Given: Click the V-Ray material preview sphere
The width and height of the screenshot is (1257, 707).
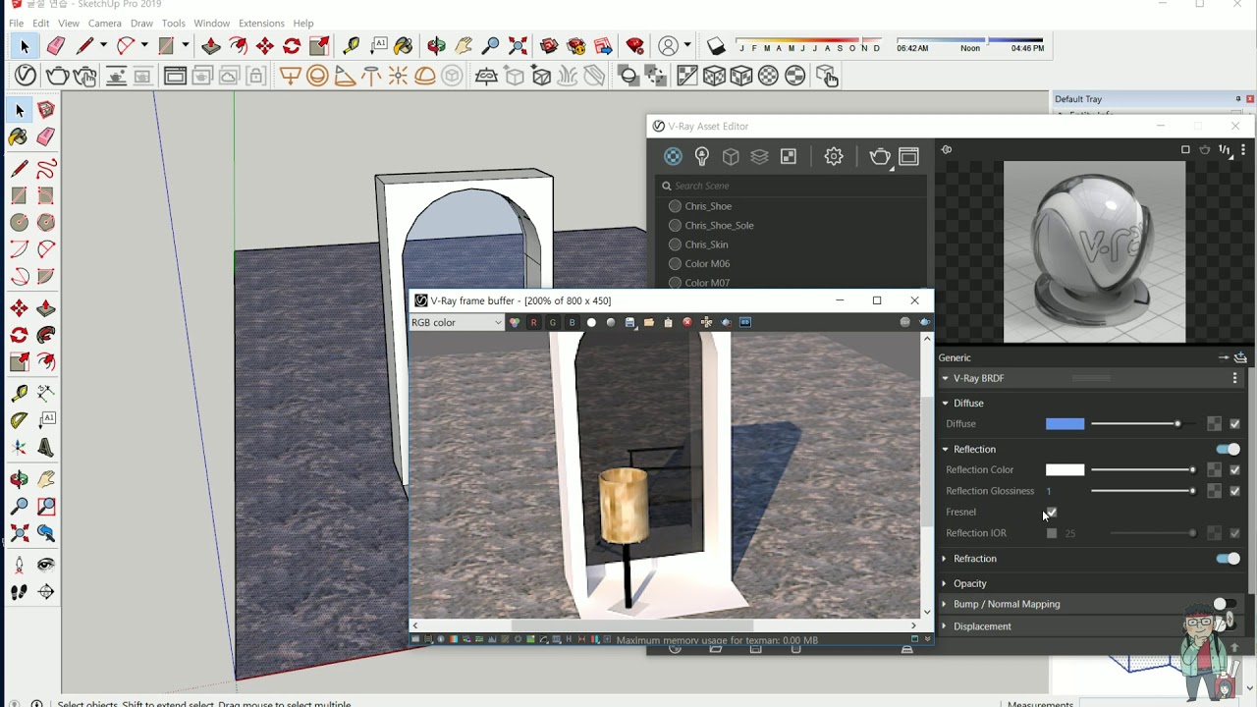Looking at the screenshot, I should tap(1093, 251).
